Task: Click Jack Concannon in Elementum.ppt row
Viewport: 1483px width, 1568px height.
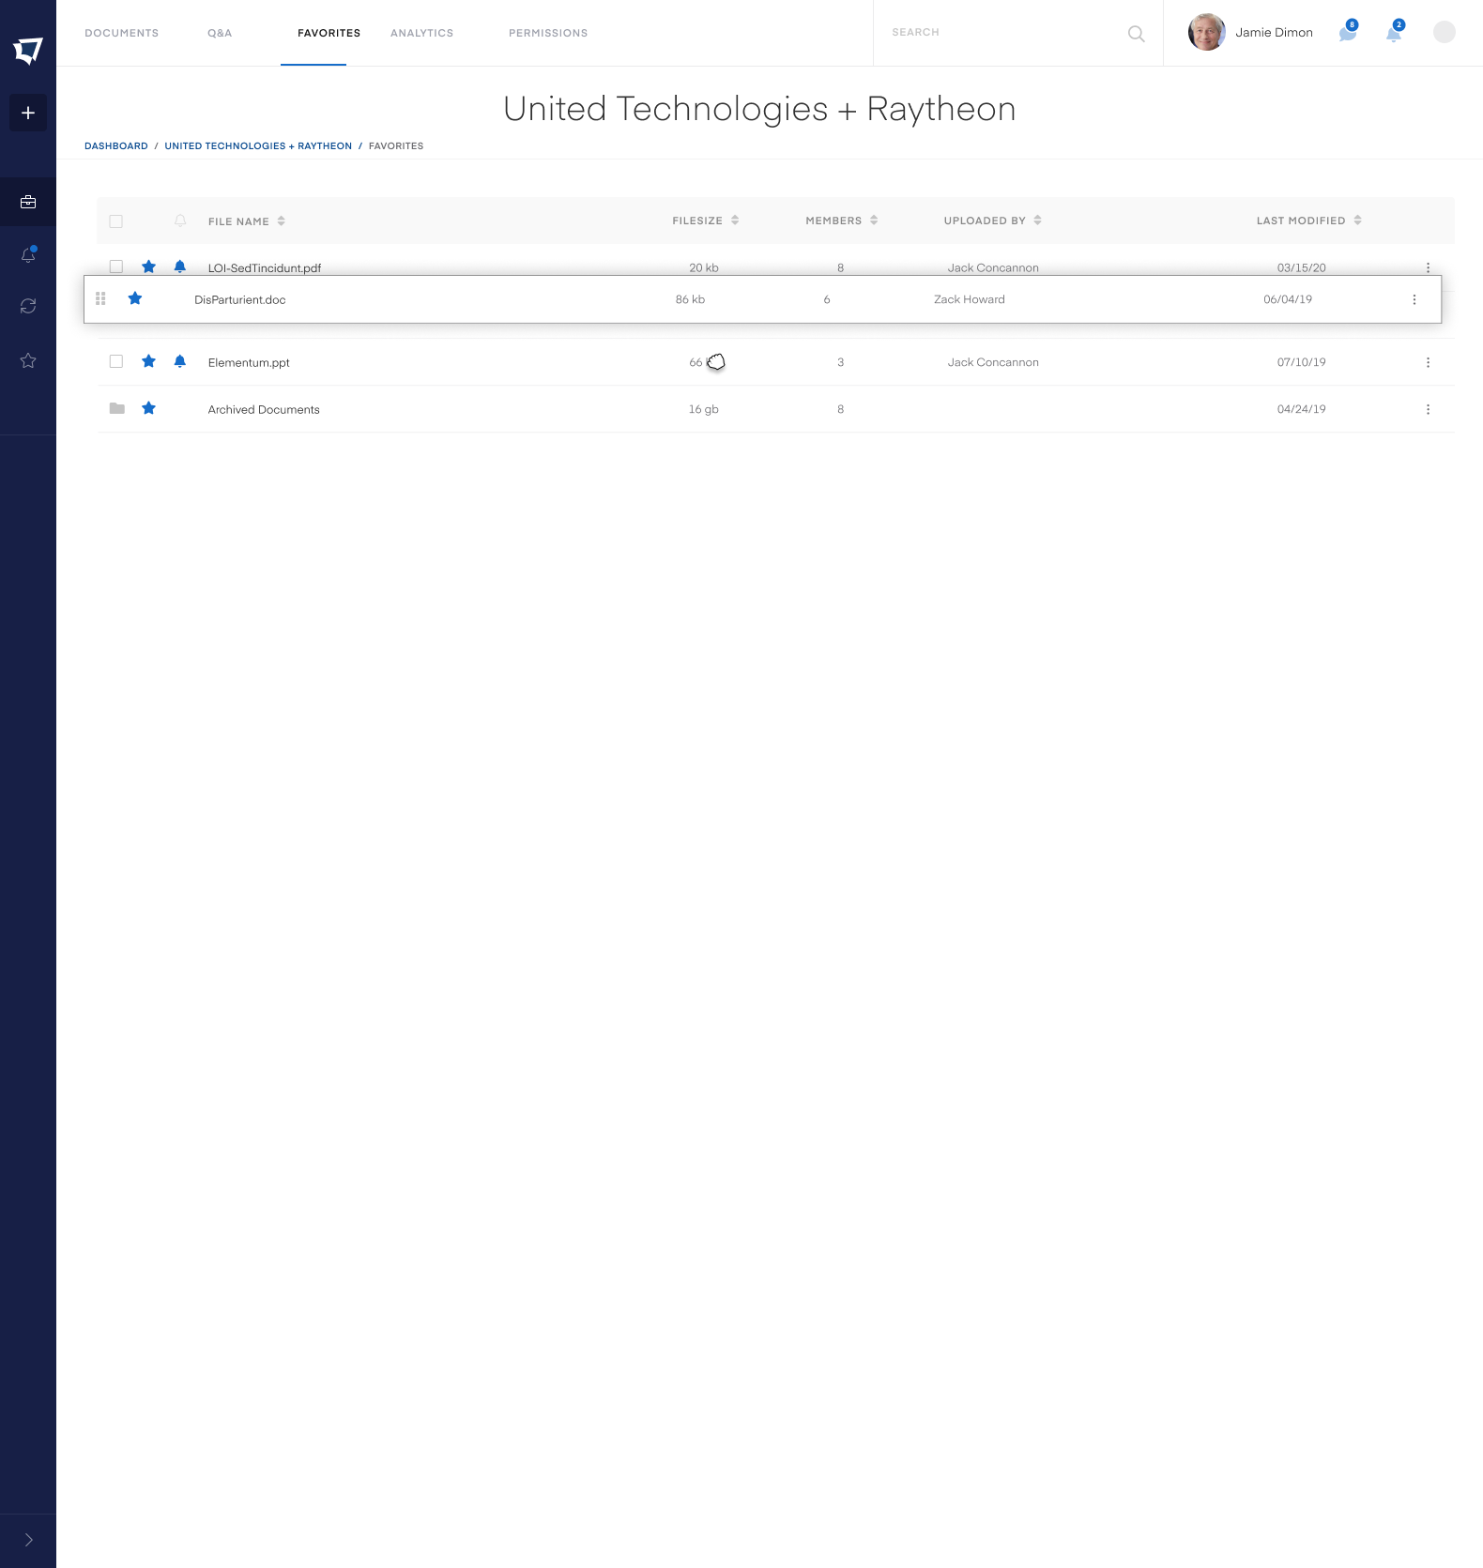Action: click(x=993, y=362)
